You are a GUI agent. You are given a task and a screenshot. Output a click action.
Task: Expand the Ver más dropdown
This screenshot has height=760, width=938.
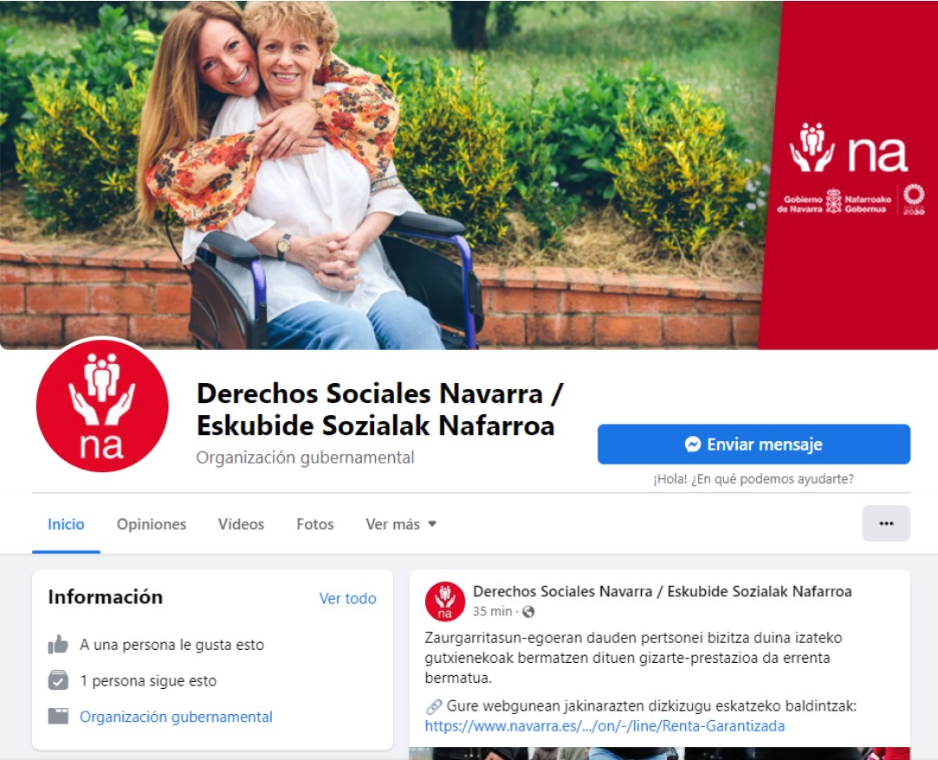coord(401,524)
